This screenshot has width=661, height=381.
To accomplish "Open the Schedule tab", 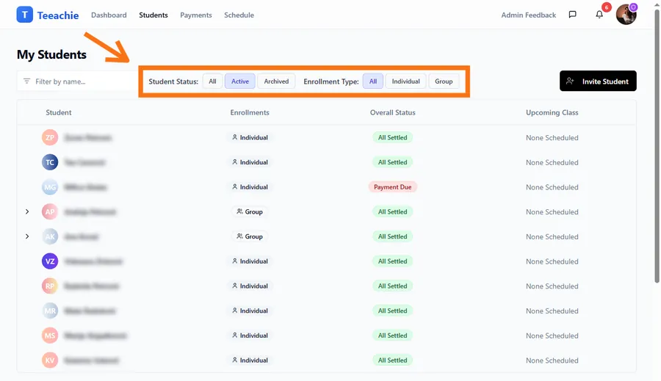I will [x=239, y=15].
